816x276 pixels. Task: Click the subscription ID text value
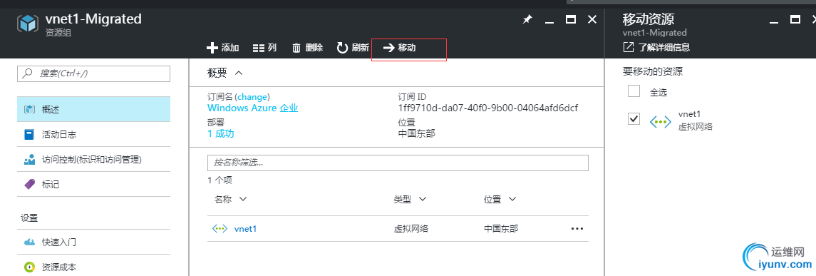(x=487, y=108)
